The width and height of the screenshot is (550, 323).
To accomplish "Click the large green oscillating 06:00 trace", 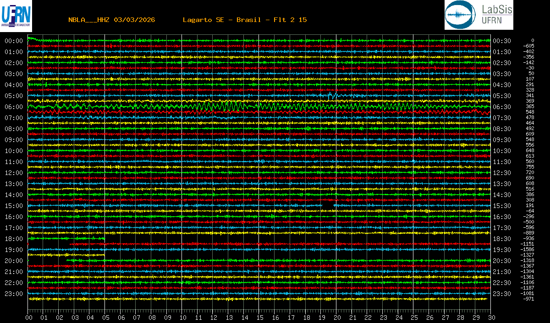I will (229, 106).
